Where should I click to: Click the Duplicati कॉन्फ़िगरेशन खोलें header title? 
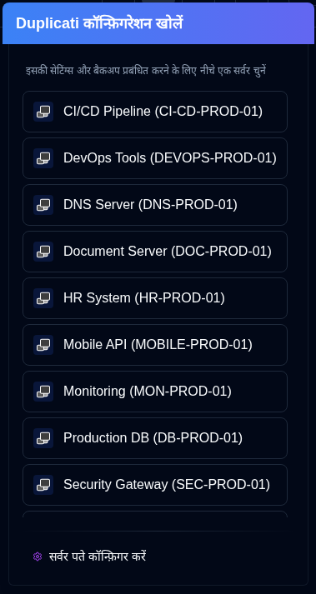(x=99, y=23)
